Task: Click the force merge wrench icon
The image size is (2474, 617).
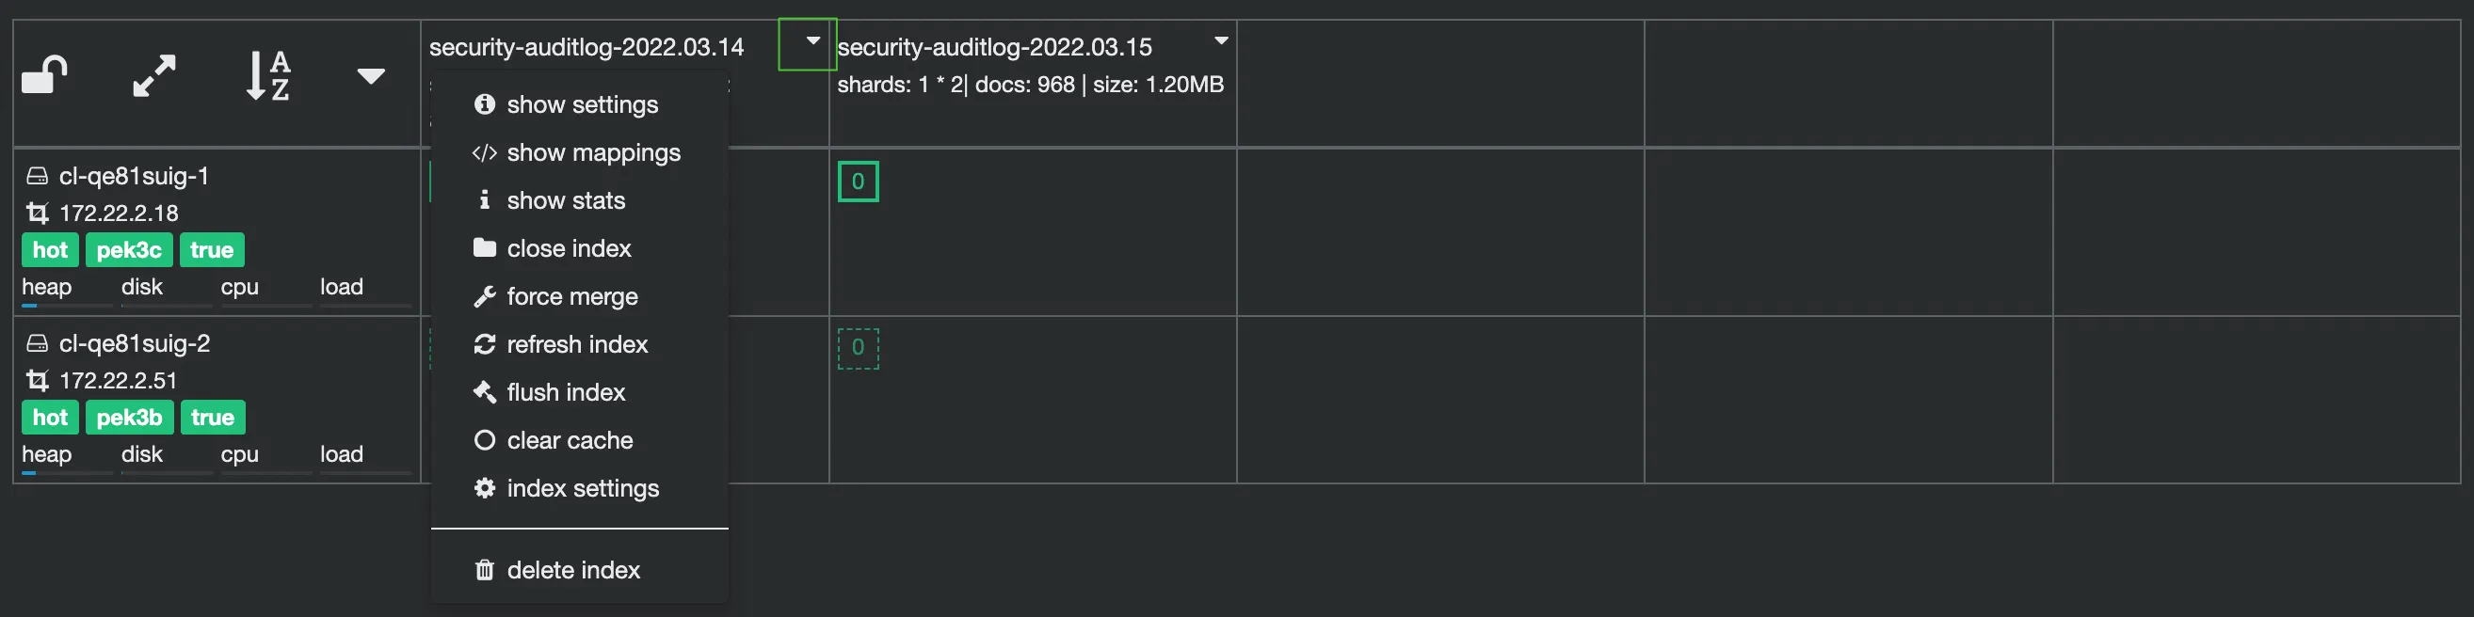Action: click(484, 296)
